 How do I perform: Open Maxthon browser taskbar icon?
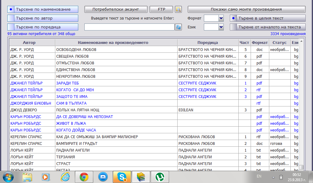[x=103, y=177]
